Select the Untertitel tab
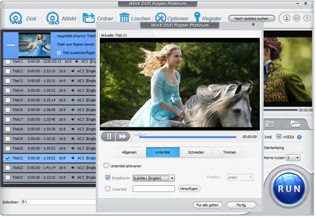316x217 pixels. (x=163, y=152)
